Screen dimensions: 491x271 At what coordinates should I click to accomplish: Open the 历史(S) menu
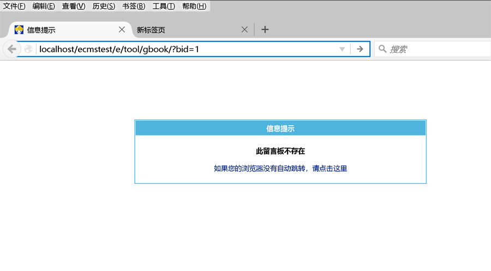click(x=104, y=6)
